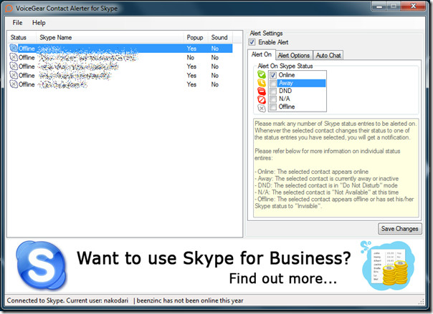Switch to the Alert On tab
The height and width of the screenshot is (314, 433).
coord(262,54)
